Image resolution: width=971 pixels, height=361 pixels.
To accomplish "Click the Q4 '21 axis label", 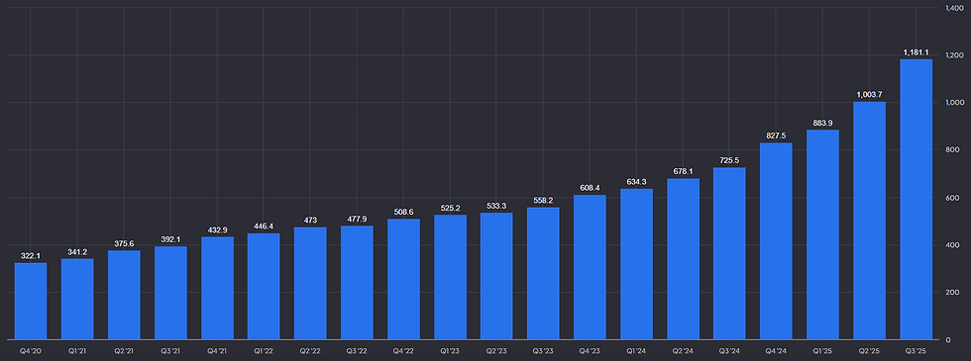I will [217, 350].
